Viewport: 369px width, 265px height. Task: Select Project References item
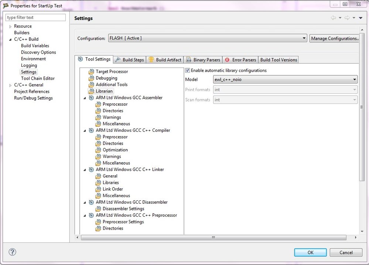pyautogui.click(x=32, y=92)
